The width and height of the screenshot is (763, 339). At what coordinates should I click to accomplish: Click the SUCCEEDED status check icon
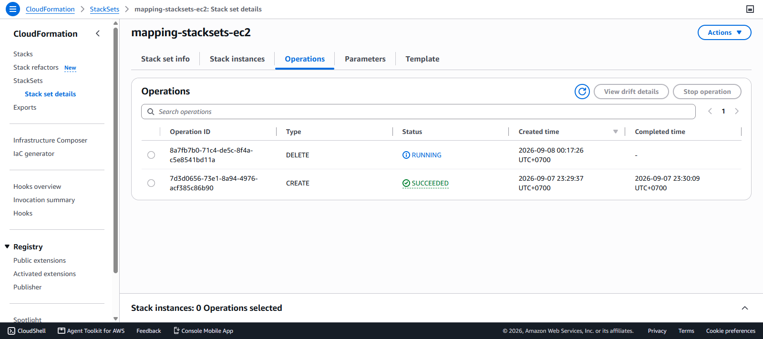click(406, 183)
